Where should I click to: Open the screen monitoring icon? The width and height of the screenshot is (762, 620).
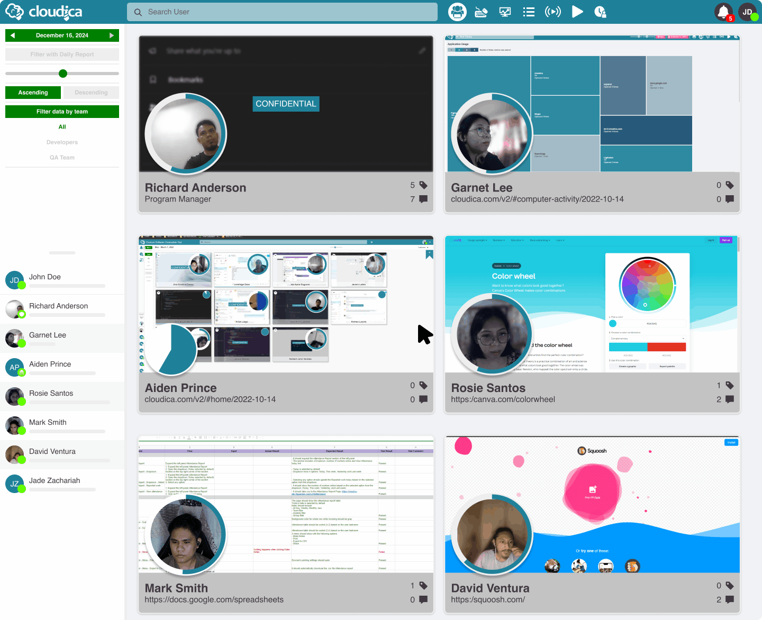click(505, 12)
